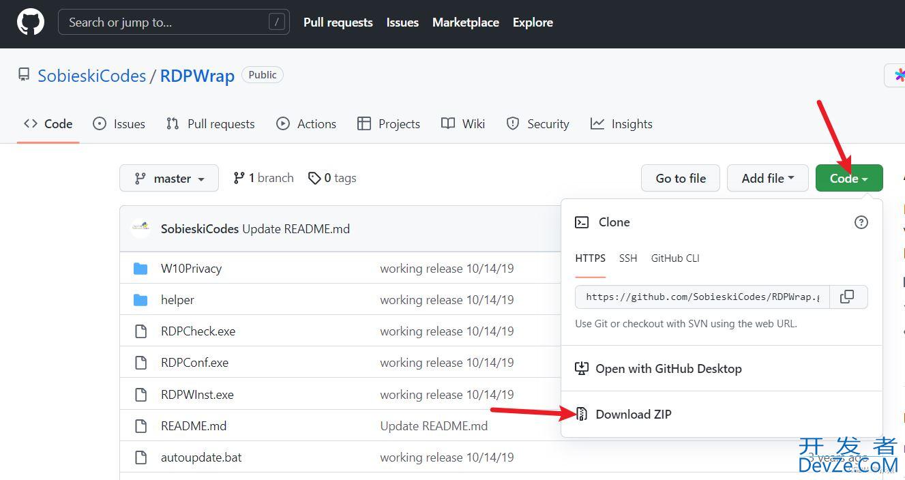Open the Pull requests repository tab
The image size is (905, 480).
click(x=210, y=124)
